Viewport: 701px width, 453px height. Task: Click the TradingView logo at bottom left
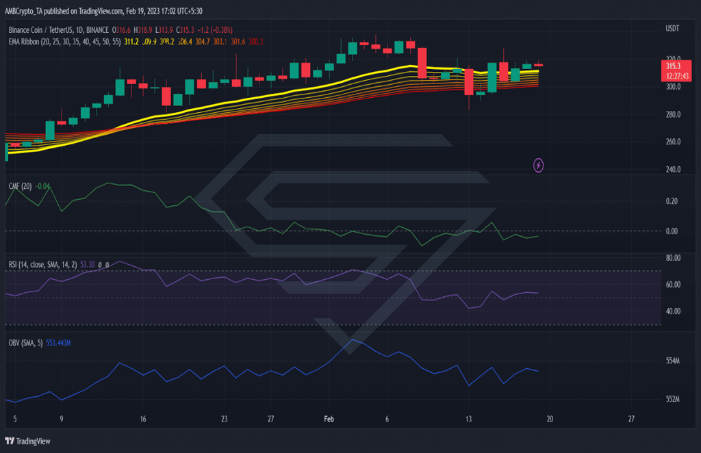27,441
